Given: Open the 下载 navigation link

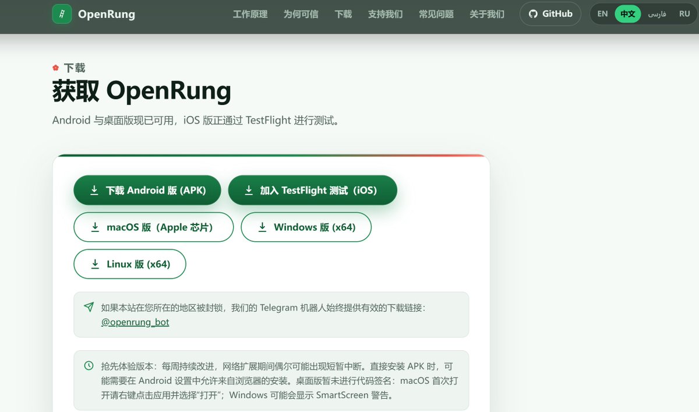Looking at the screenshot, I should [x=343, y=14].
